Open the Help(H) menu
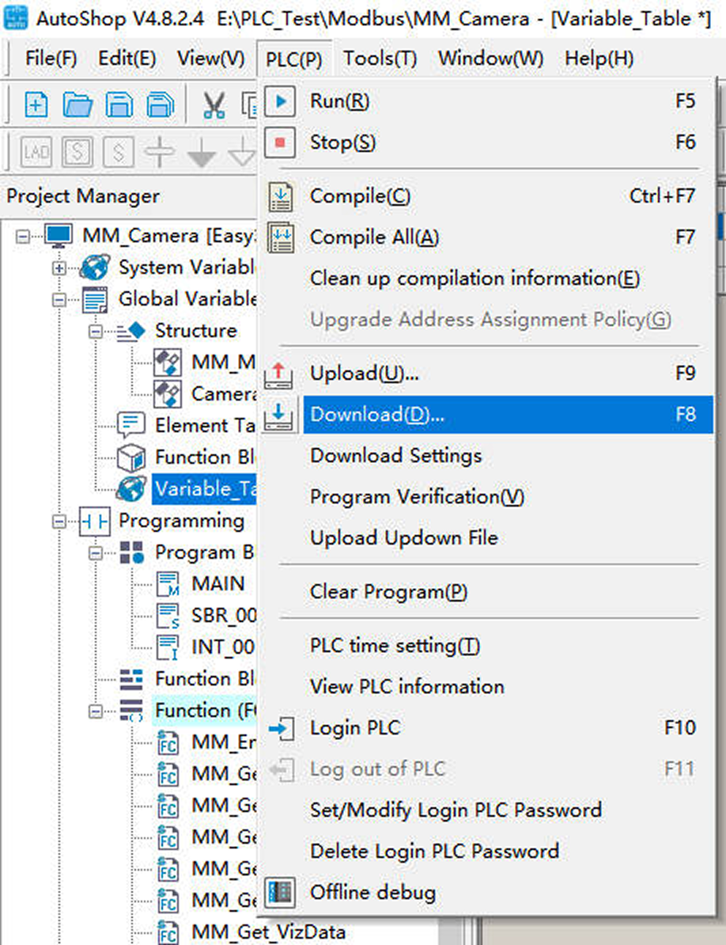Screen dimensions: 726x945 pos(599,59)
